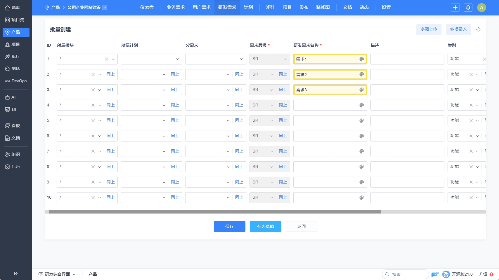Click the ZenTao logo 开源版21.0
Image resolution: width=499 pixels, height=280 pixels.
tap(458, 274)
